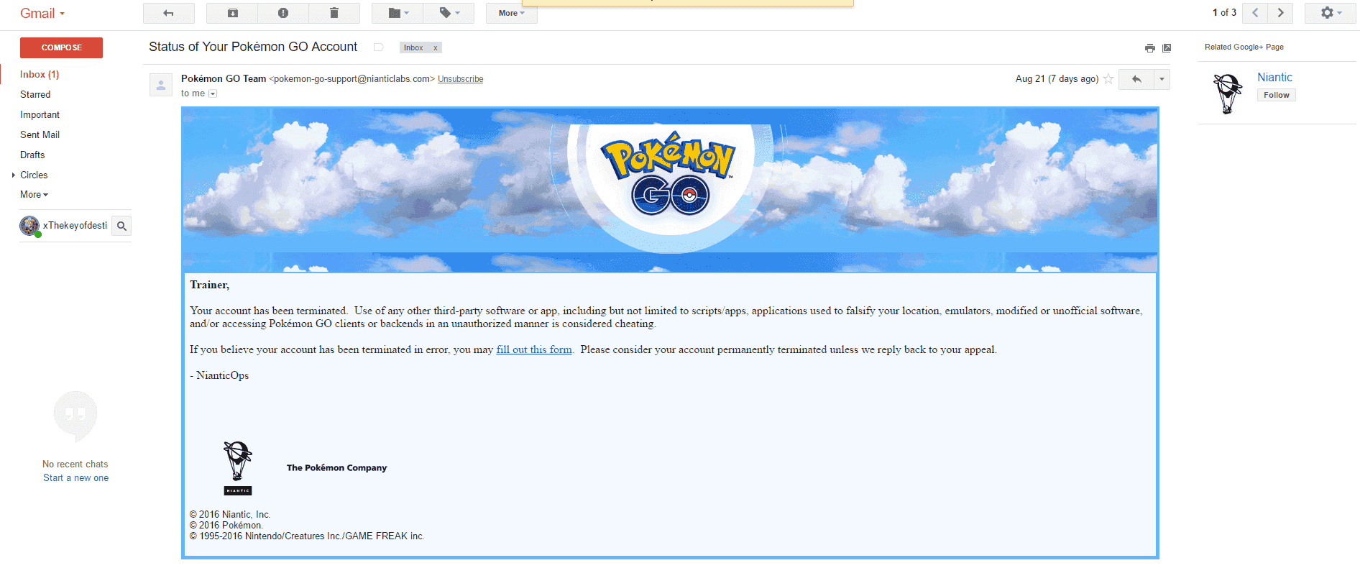This screenshot has height=586, width=1360.
Task: Go back to the inbox with the back arrow
Action: tap(169, 13)
